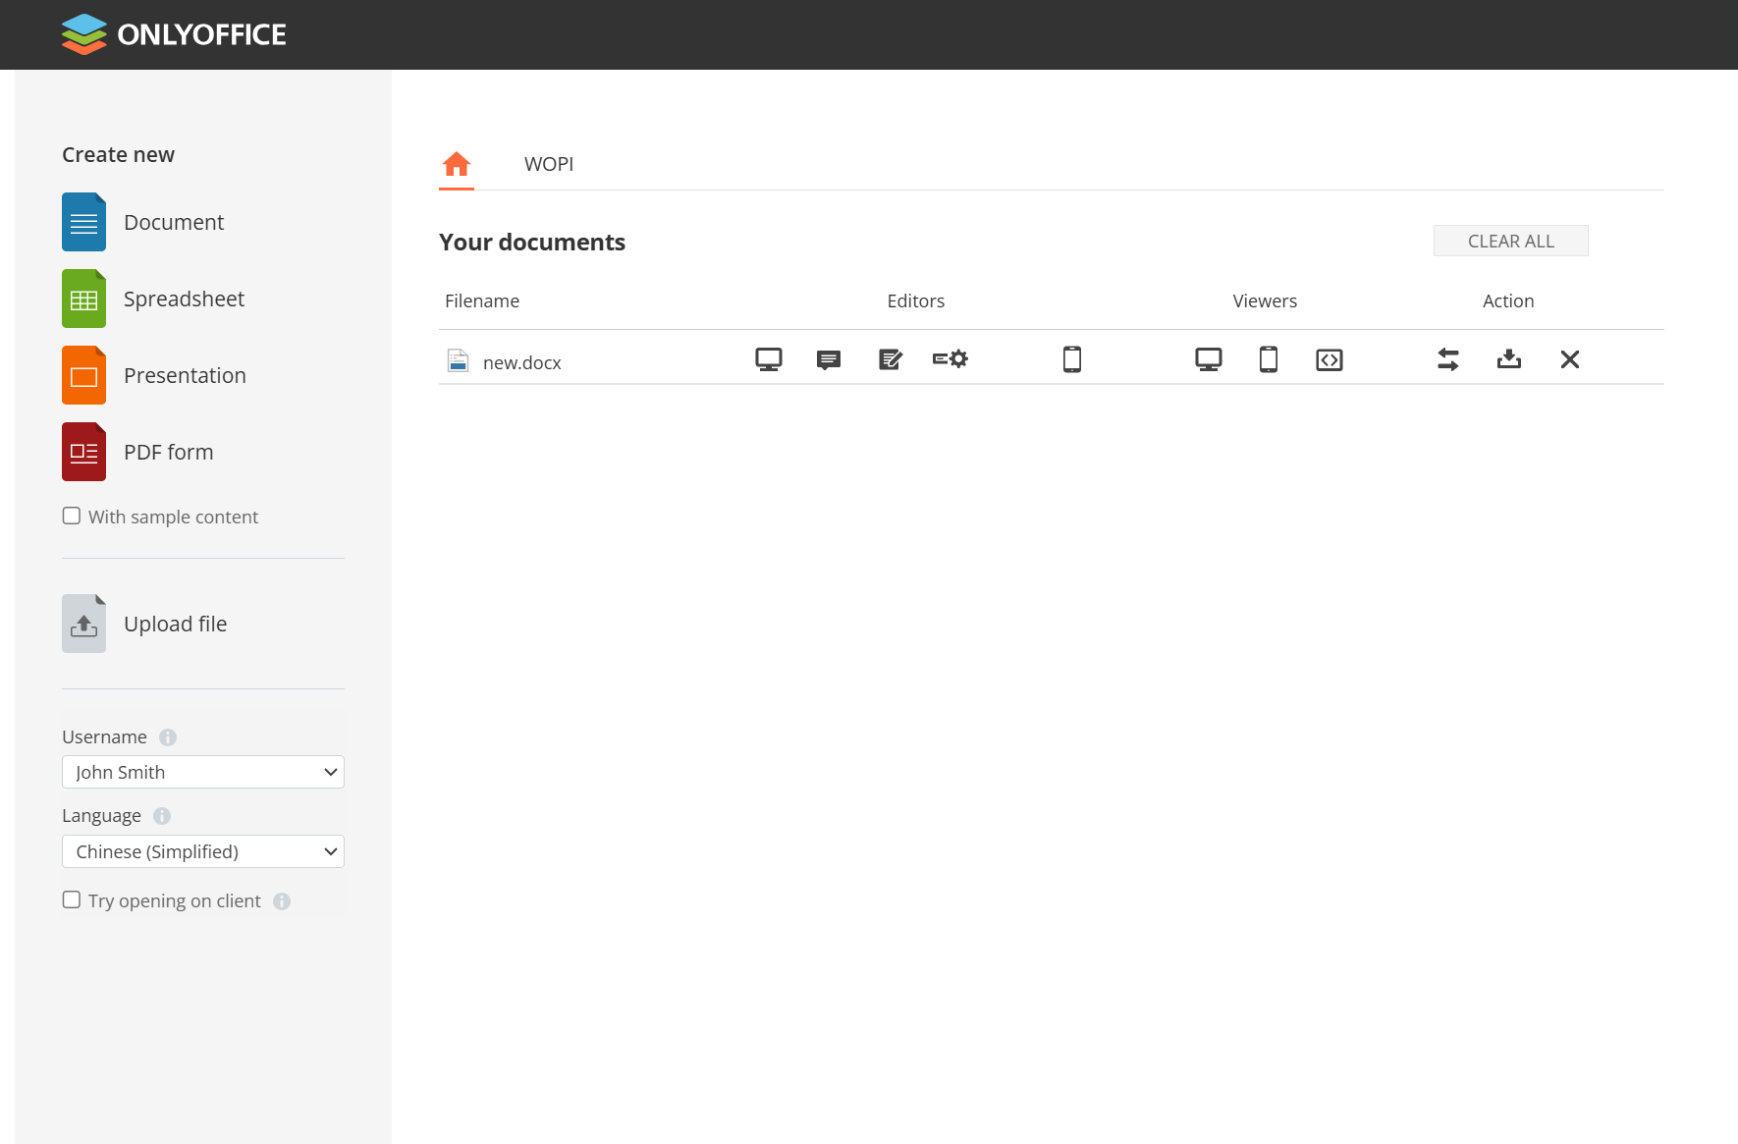
Task: Go to the Home tab
Action: coord(457,164)
